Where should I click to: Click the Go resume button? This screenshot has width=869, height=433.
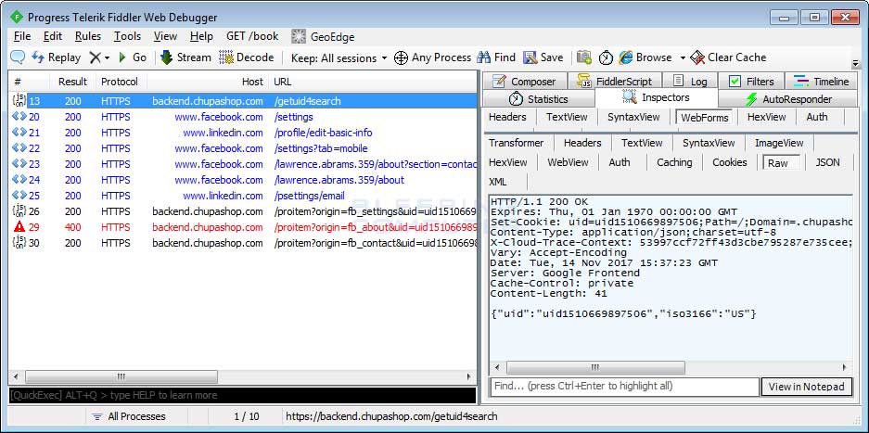(132, 57)
